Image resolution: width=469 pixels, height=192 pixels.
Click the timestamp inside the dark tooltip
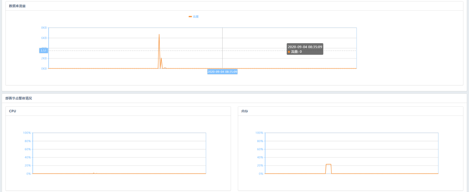point(305,47)
